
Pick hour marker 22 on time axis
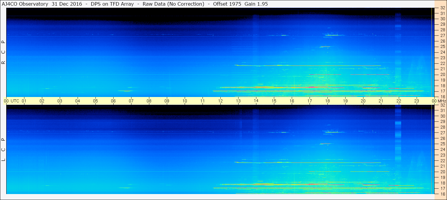399,101
